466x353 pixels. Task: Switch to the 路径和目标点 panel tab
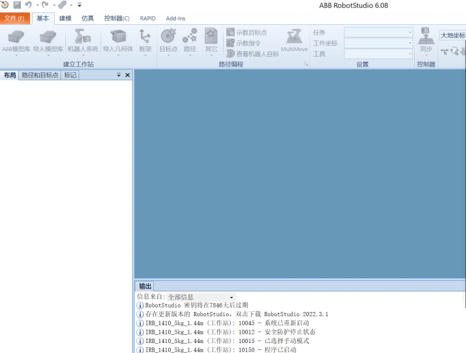click(x=40, y=75)
